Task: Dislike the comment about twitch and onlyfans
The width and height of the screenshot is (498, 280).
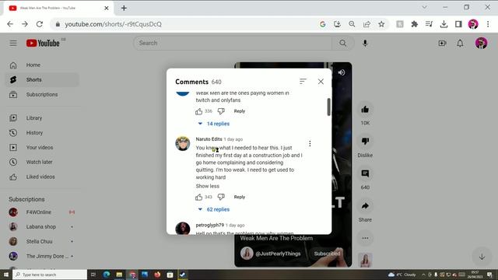Action: point(221,111)
